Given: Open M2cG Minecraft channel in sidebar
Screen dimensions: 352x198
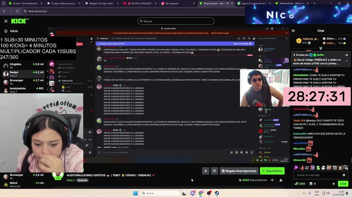Looking at the screenshot, I should click(23, 185).
